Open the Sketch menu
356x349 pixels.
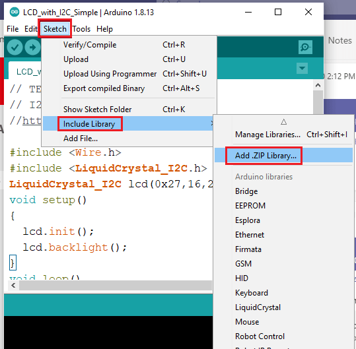click(x=55, y=29)
